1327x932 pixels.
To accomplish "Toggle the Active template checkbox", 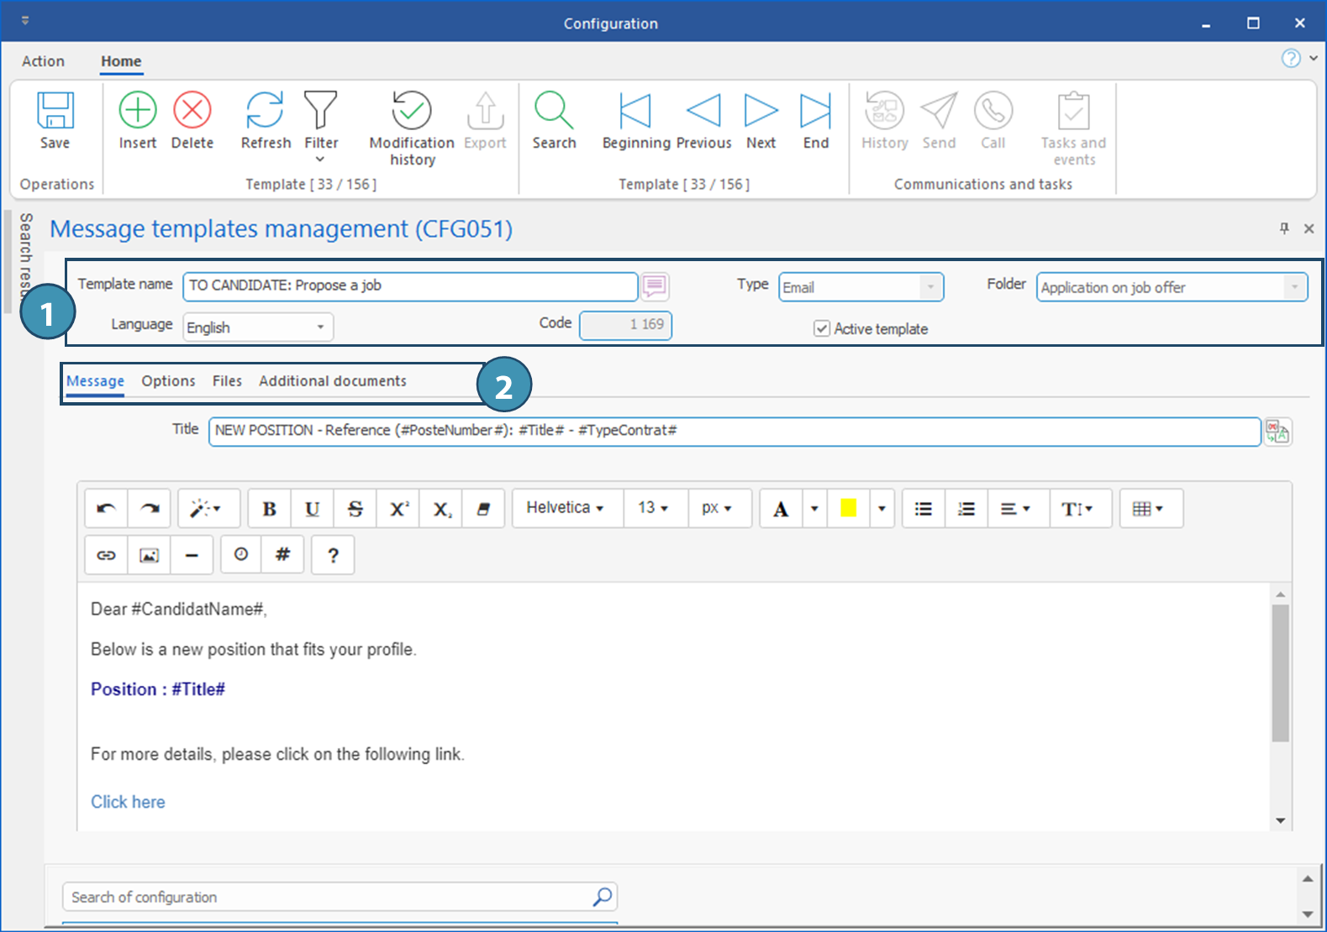I will click(822, 328).
